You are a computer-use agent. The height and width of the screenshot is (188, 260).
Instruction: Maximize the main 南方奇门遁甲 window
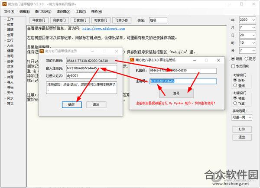click(241, 4)
